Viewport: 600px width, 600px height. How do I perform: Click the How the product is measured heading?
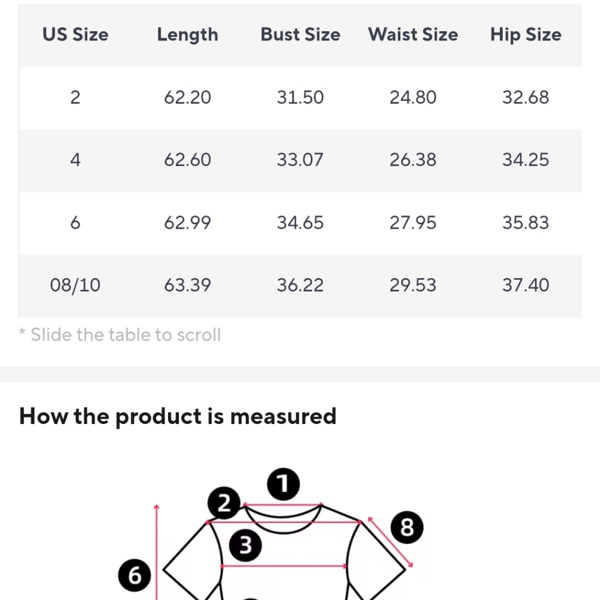178,417
